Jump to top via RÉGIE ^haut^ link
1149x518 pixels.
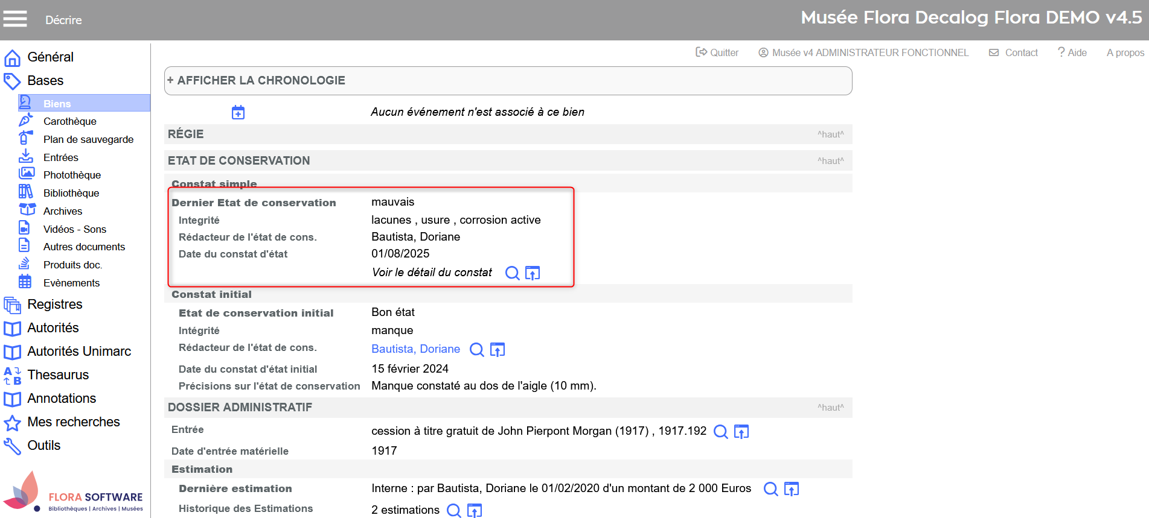click(830, 134)
